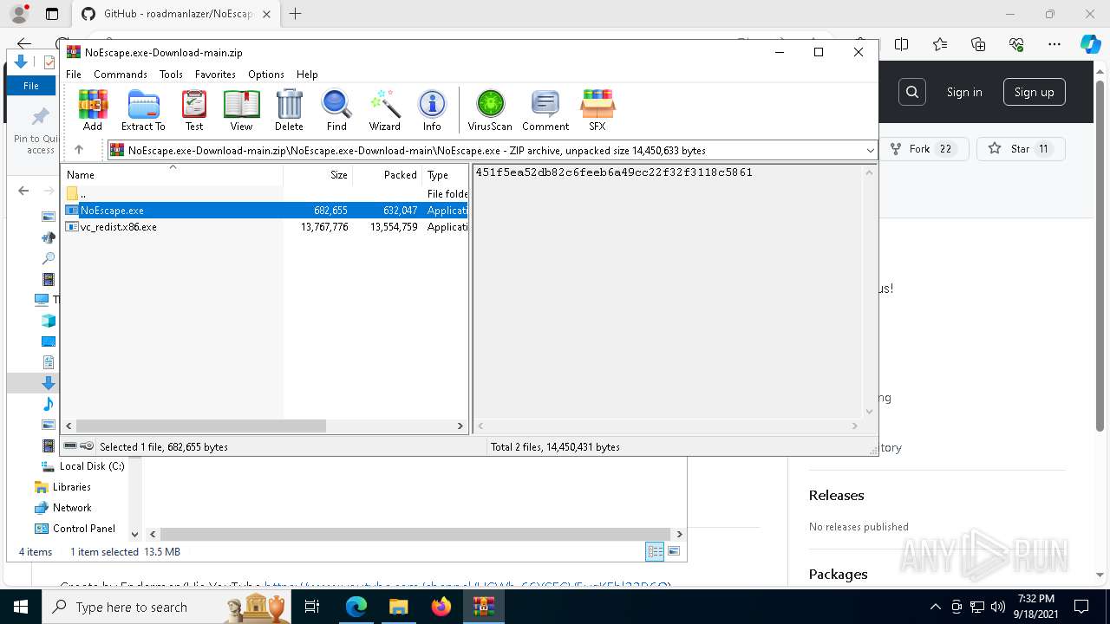Show archive Info
This screenshot has height=624, width=1110.
[432, 110]
